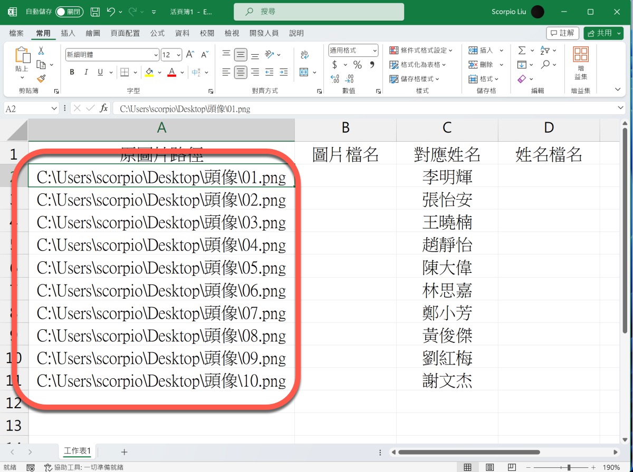Screen dimensions: 633x472
Task: Toggle top vertical alignment
Action: click(226, 54)
